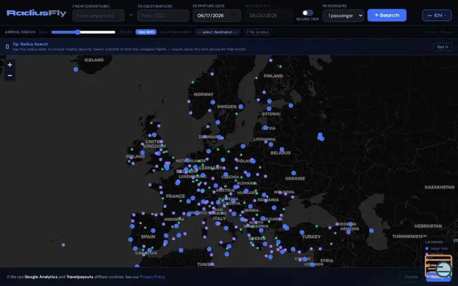The image size is (458, 286).
Task: Click the 100 km radius badge
Action: (x=146, y=32)
